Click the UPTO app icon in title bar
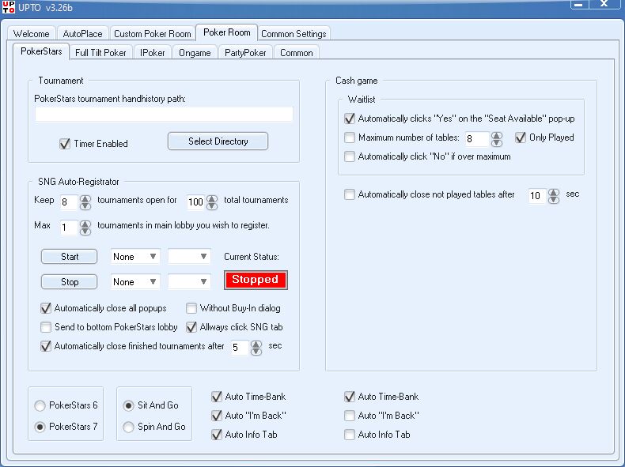The image size is (625, 467). [x=9, y=7]
